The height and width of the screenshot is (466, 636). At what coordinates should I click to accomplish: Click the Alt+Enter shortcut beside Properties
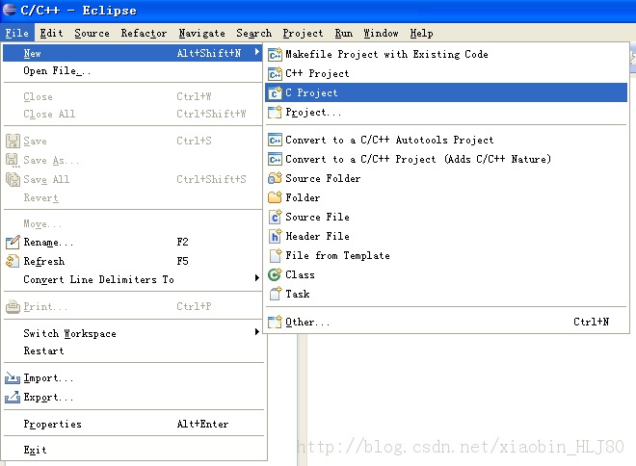[x=202, y=424]
